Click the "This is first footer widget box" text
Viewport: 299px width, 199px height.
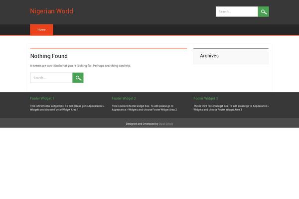67,108
